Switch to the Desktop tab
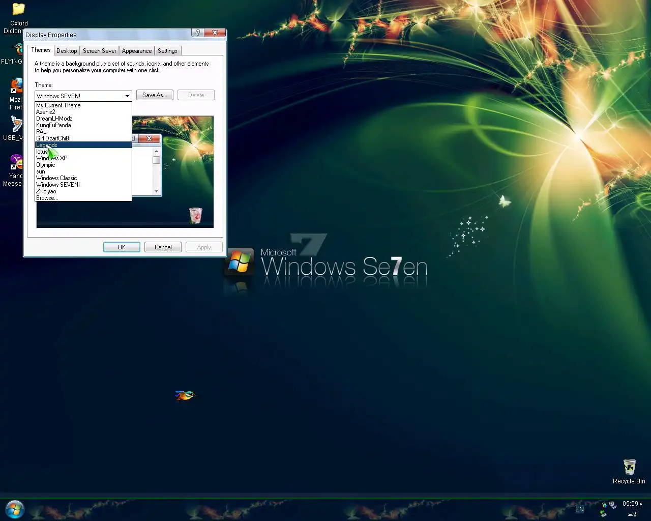This screenshot has height=521, width=651. 67,51
